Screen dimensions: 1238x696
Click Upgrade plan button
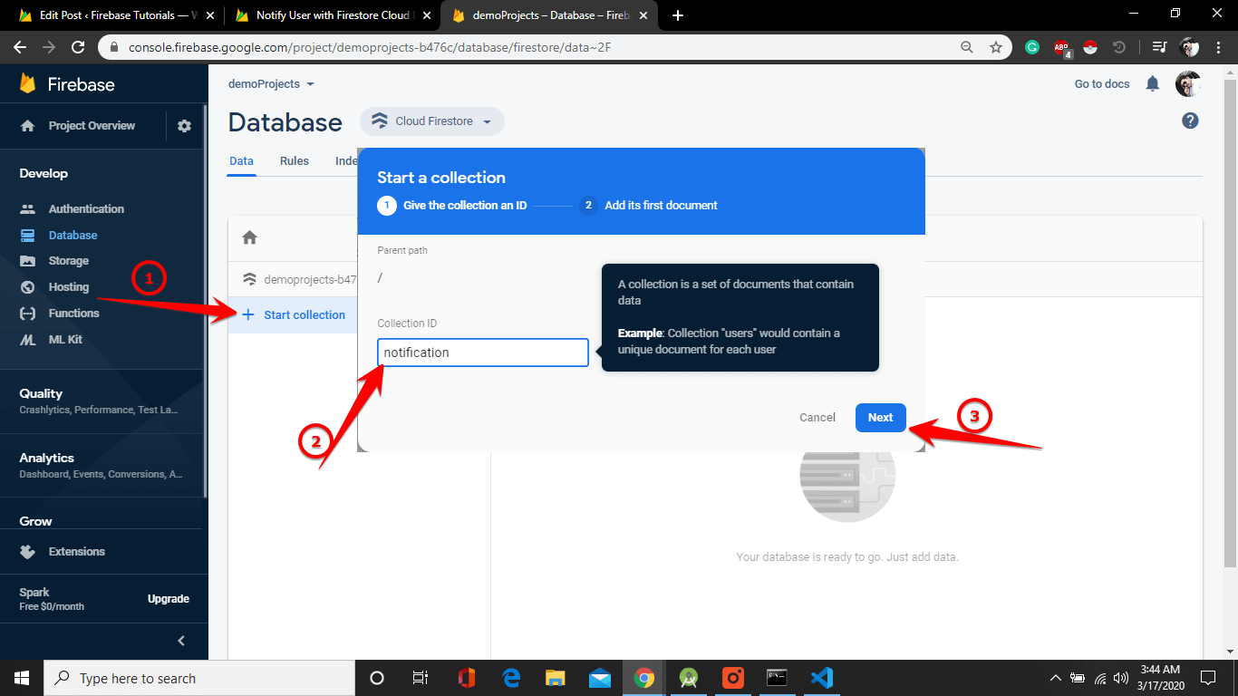(169, 599)
